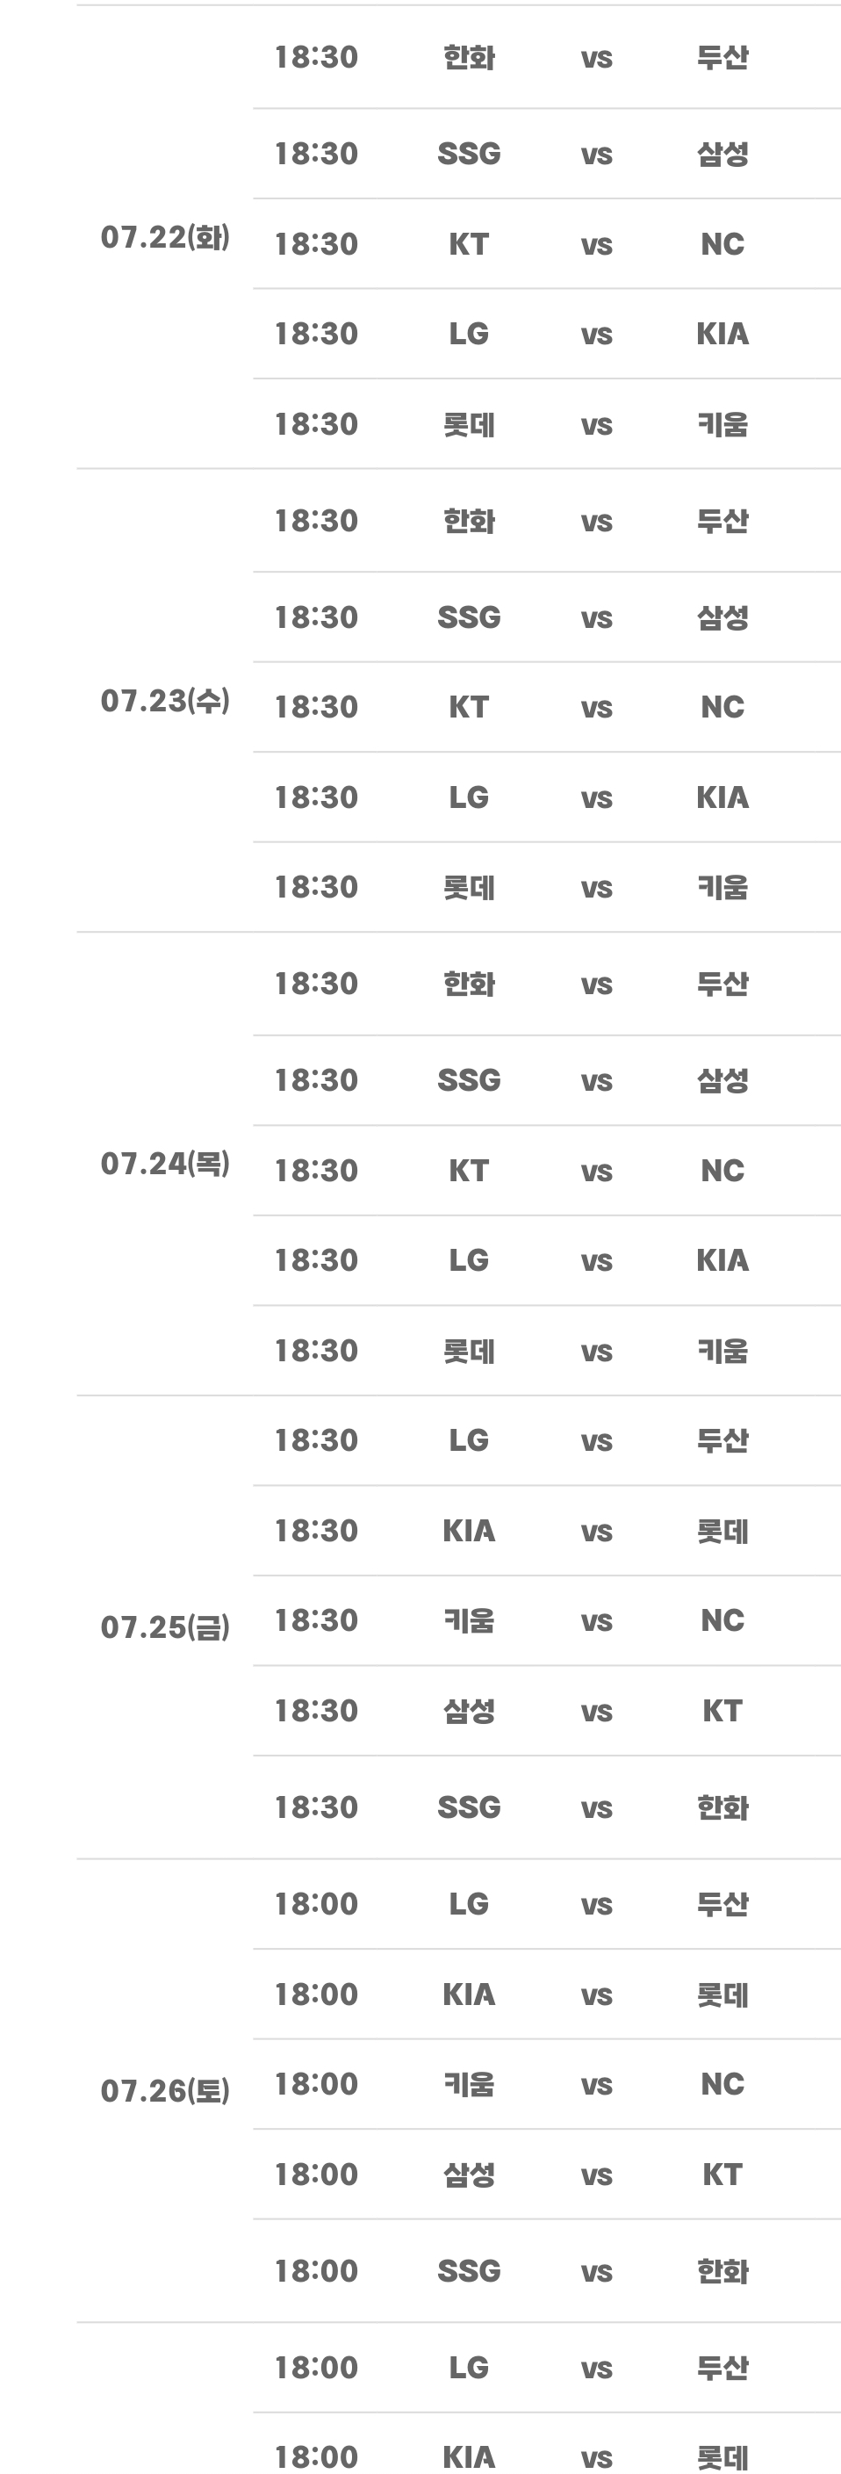The image size is (841, 2474).
Task: Select the 07.26(토) date label
Action: tap(165, 2091)
